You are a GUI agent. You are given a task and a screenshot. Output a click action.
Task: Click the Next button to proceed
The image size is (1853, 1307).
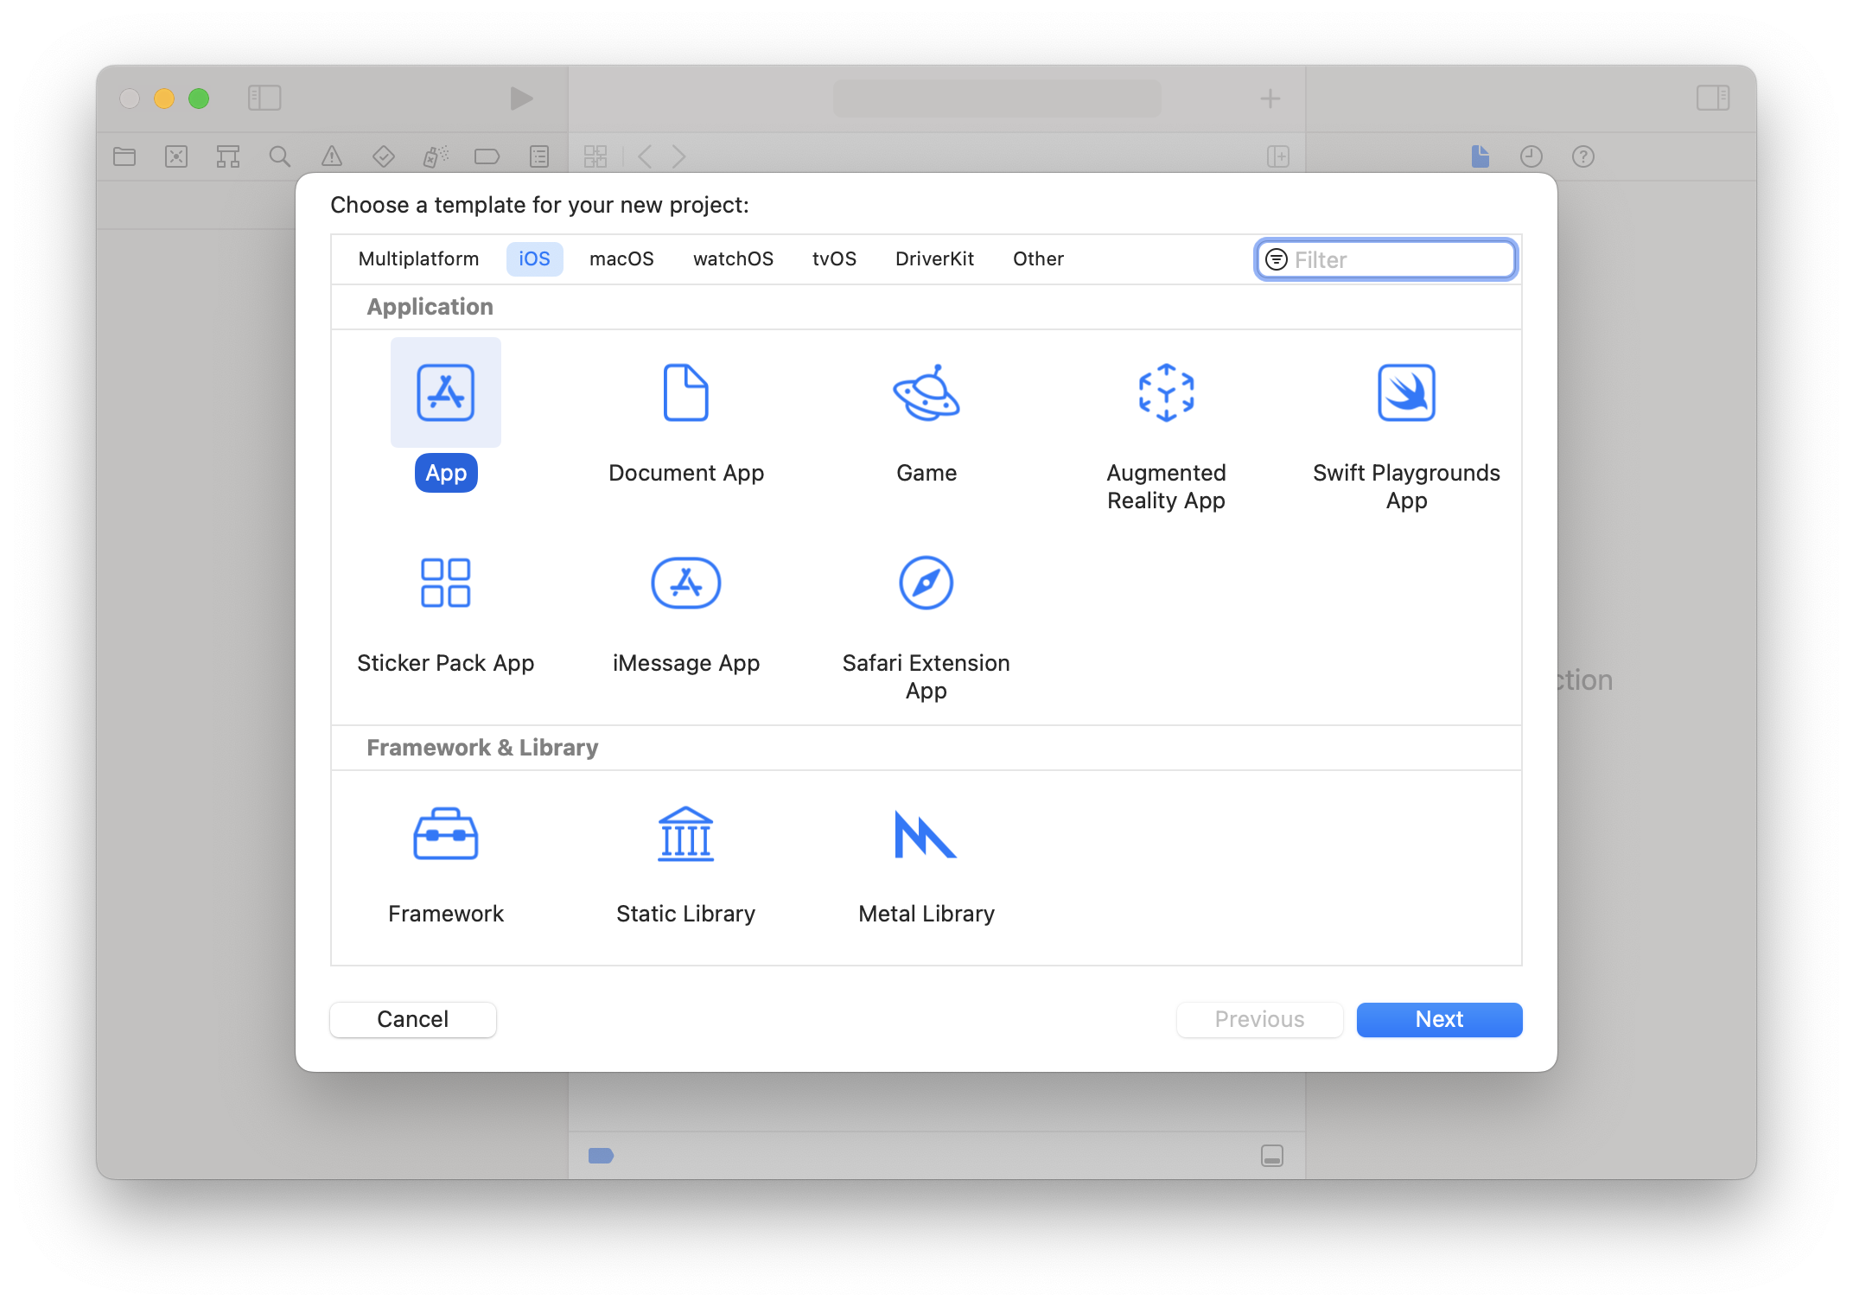click(1440, 1018)
